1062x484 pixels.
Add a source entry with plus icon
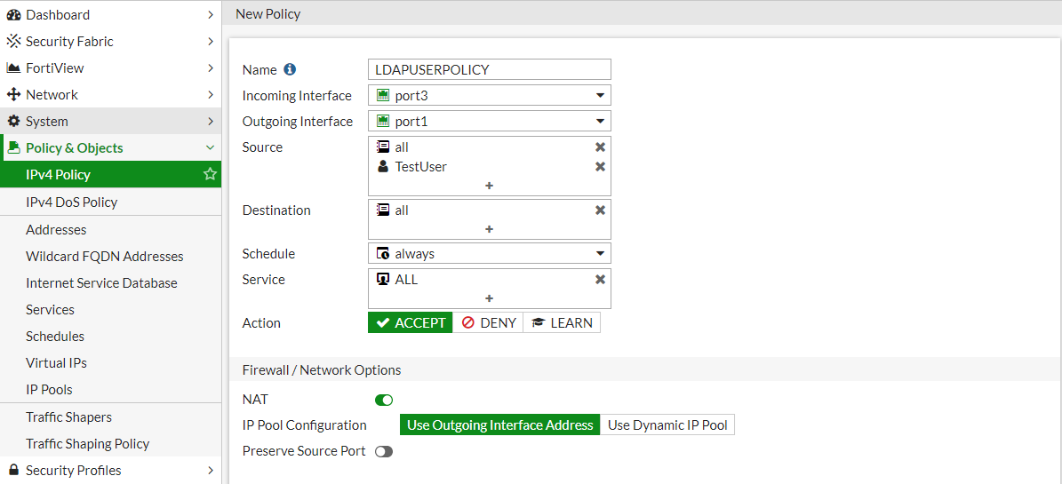coord(489,186)
